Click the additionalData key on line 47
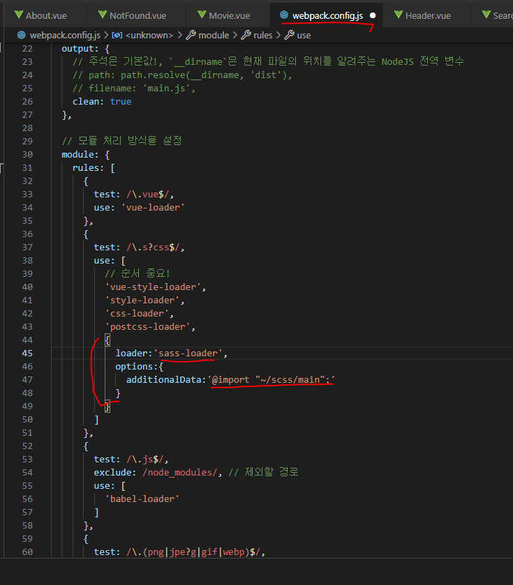 (164, 380)
